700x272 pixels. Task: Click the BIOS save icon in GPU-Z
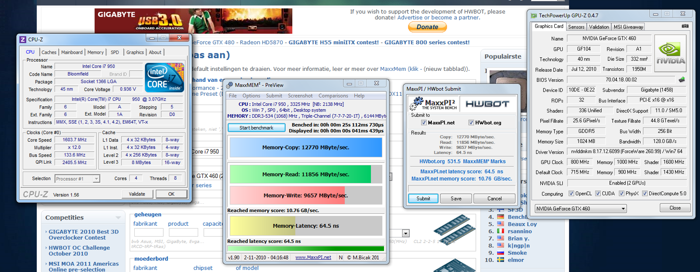682,80
